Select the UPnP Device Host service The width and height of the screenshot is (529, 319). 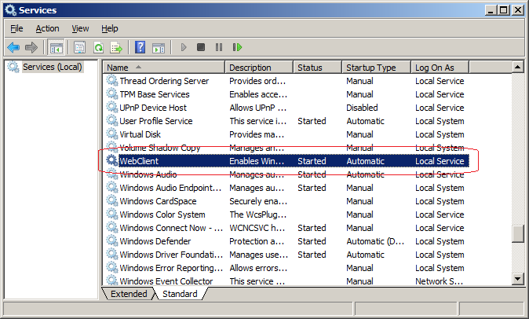(x=153, y=108)
